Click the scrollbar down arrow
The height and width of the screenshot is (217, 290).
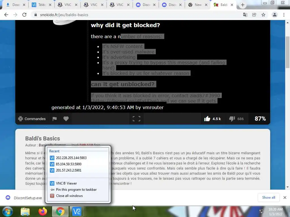click(287, 187)
